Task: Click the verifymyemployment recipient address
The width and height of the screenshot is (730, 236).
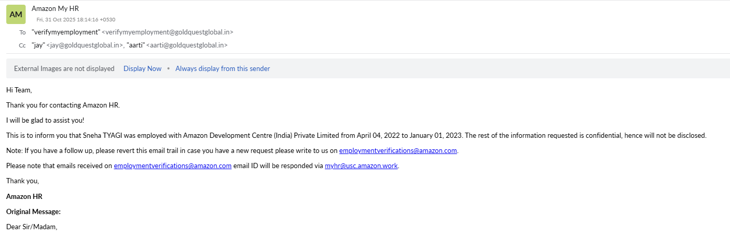Action: coord(132,32)
